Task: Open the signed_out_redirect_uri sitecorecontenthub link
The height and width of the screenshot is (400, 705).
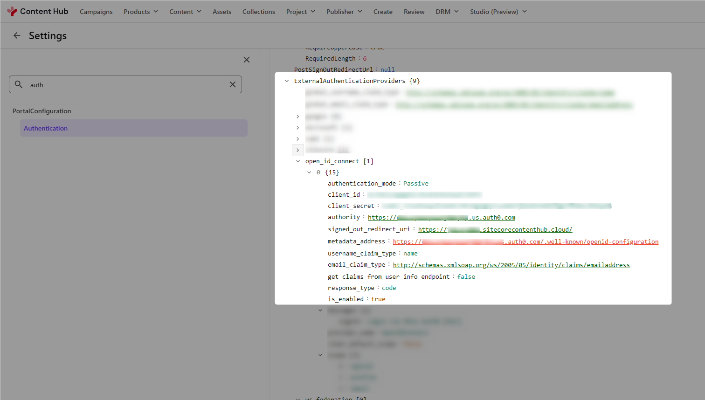Action: point(495,229)
